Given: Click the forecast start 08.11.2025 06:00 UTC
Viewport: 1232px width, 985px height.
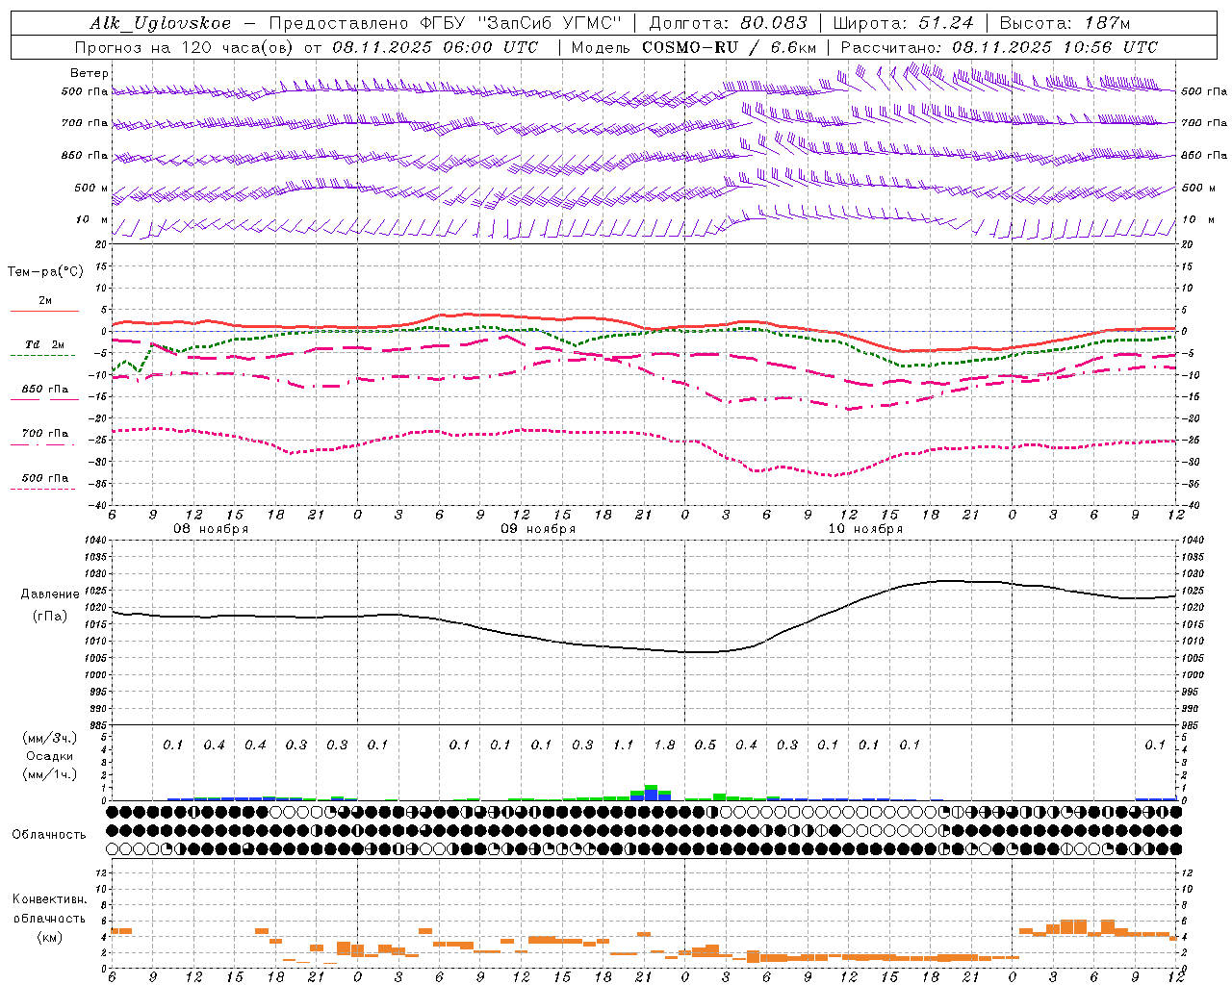Looking at the screenshot, I should [435, 47].
